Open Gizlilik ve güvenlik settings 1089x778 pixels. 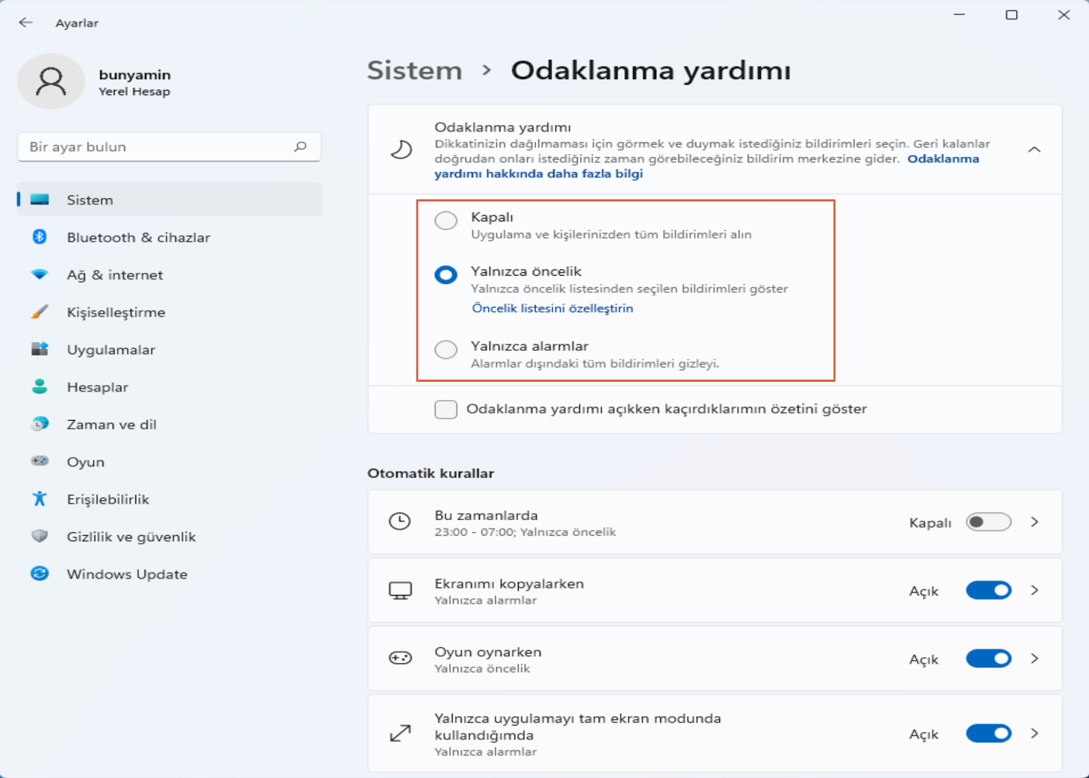click(131, 537)
